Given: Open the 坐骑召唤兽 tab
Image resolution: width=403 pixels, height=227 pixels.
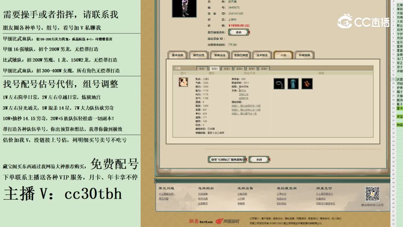Looking at the screenshot, I should click(x=241, y=55).
